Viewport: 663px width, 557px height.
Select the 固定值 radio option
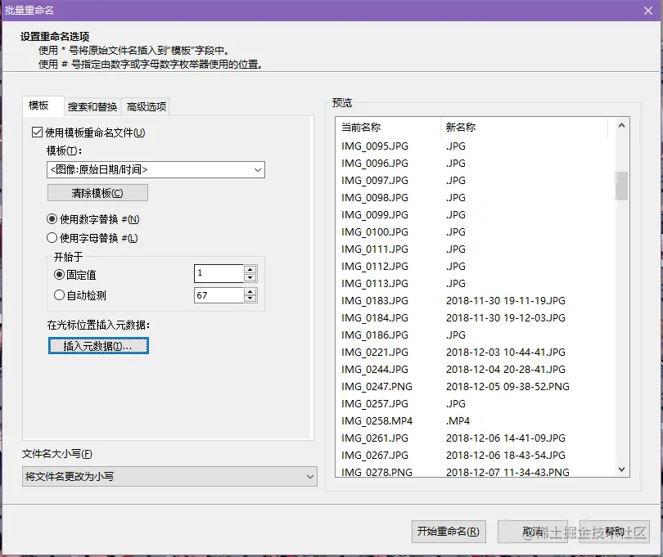59,275
